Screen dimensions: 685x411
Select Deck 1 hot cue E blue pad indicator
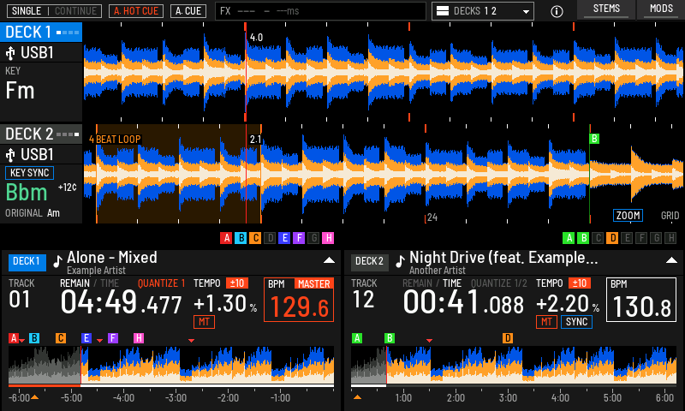coord(284,238)
